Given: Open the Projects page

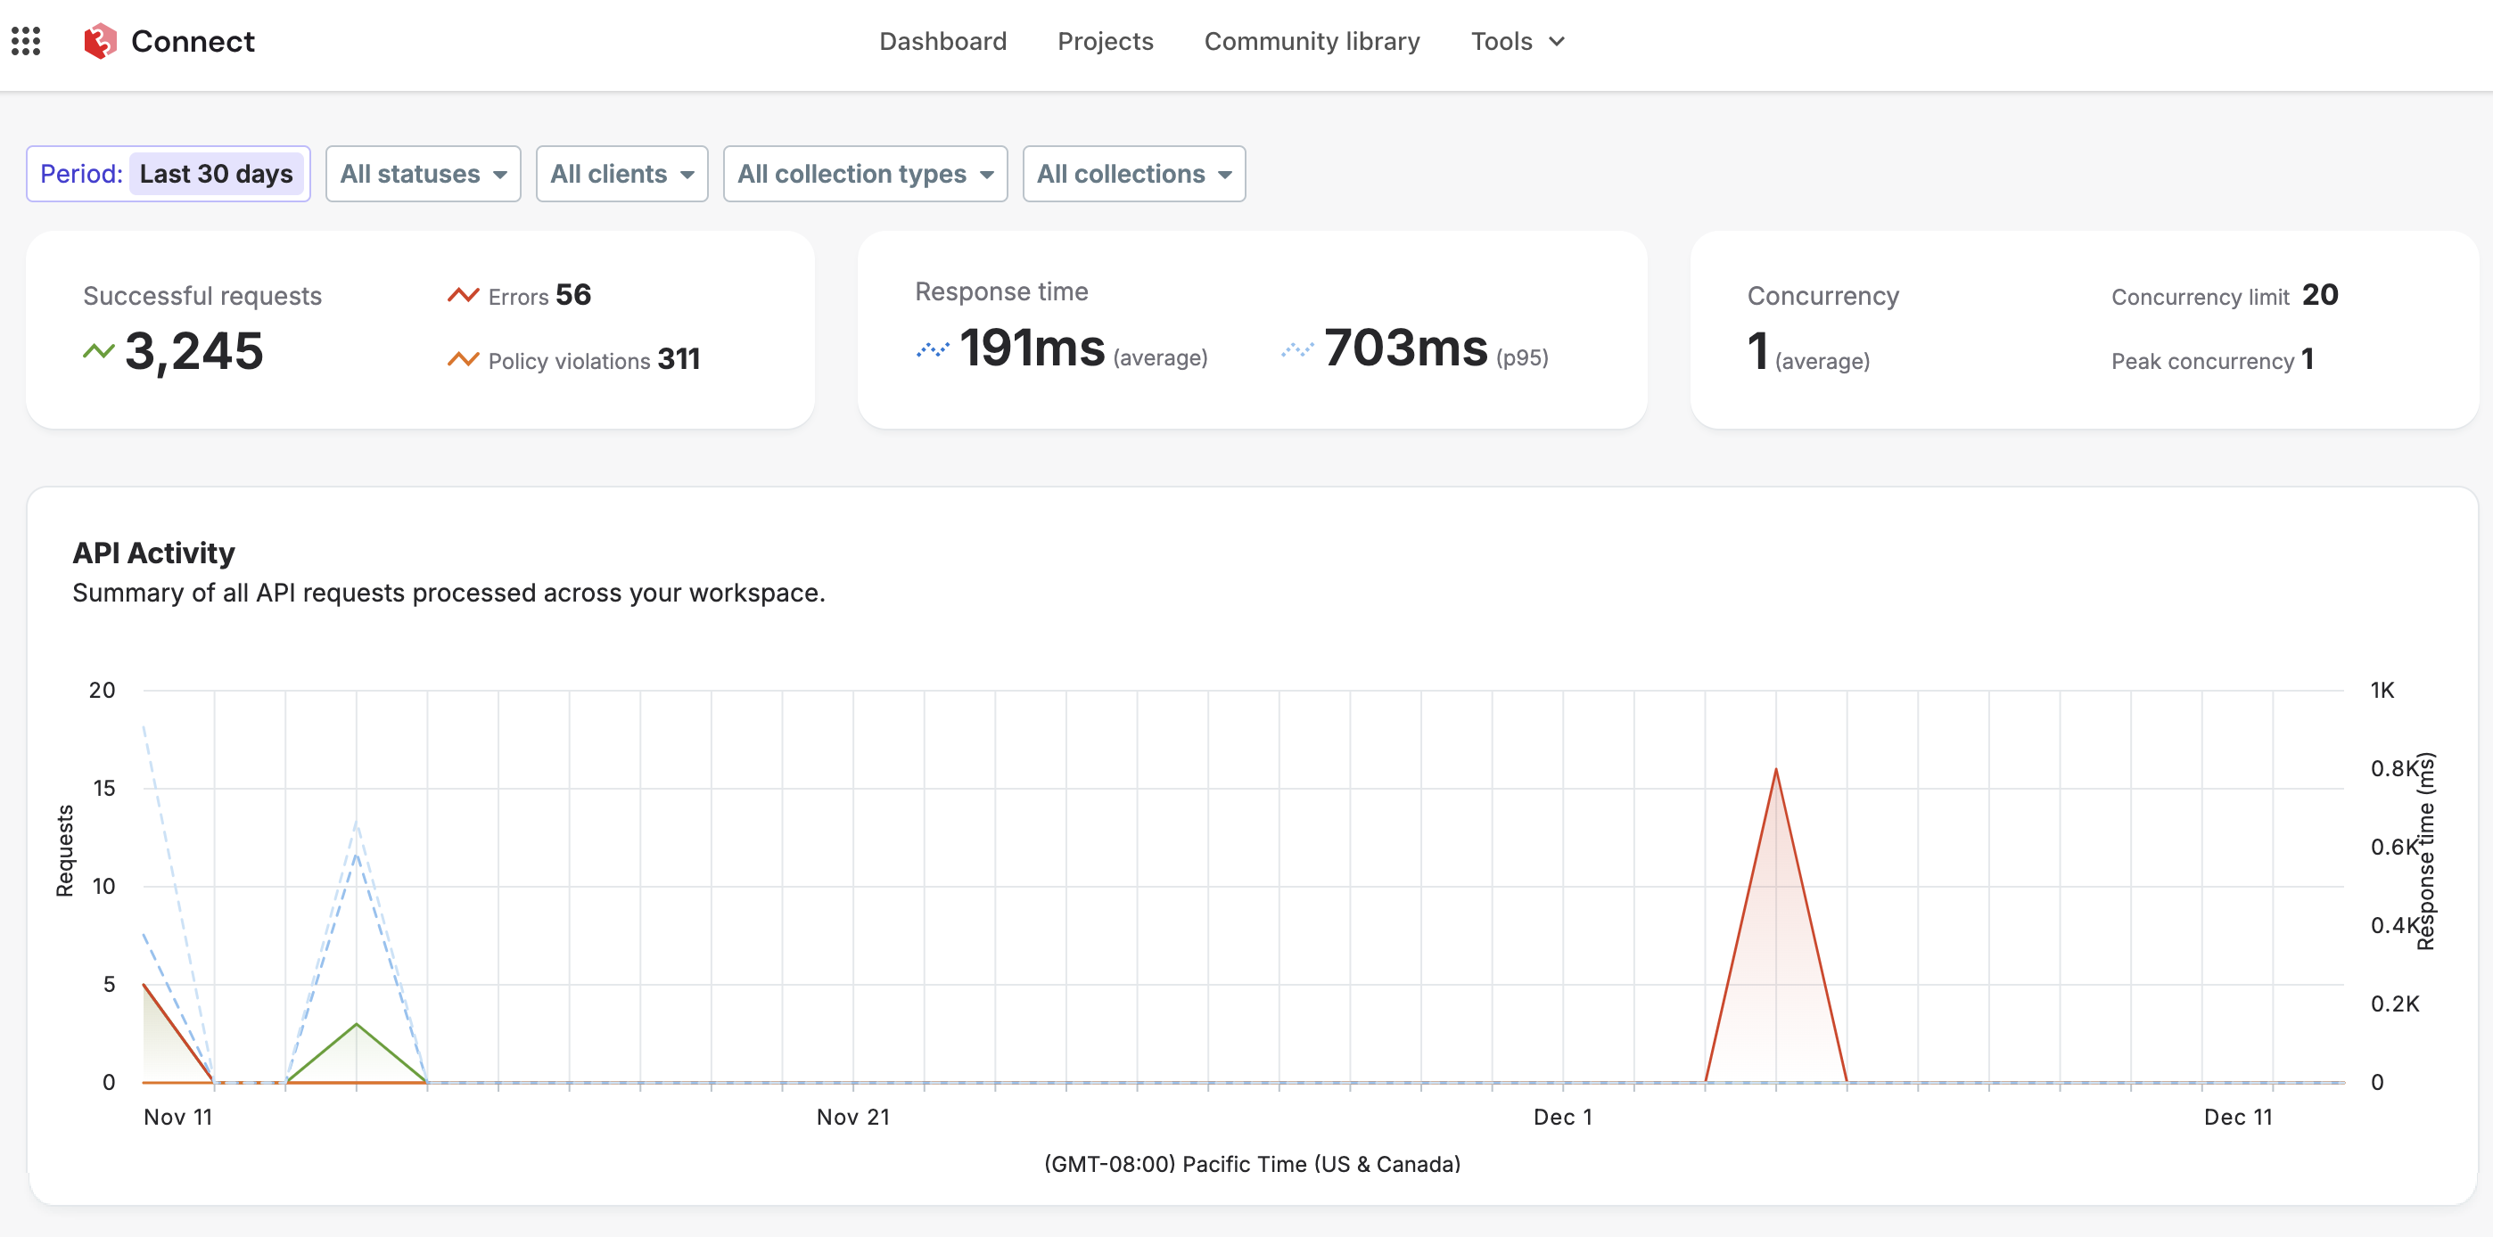Looking at the screenshot, I should [1106, 41].
